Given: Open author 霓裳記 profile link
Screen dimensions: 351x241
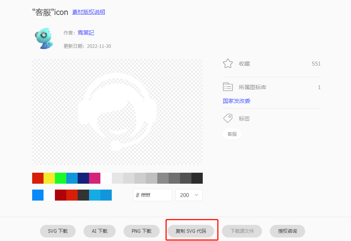Looking at the screenshot, I should [86, 33].
